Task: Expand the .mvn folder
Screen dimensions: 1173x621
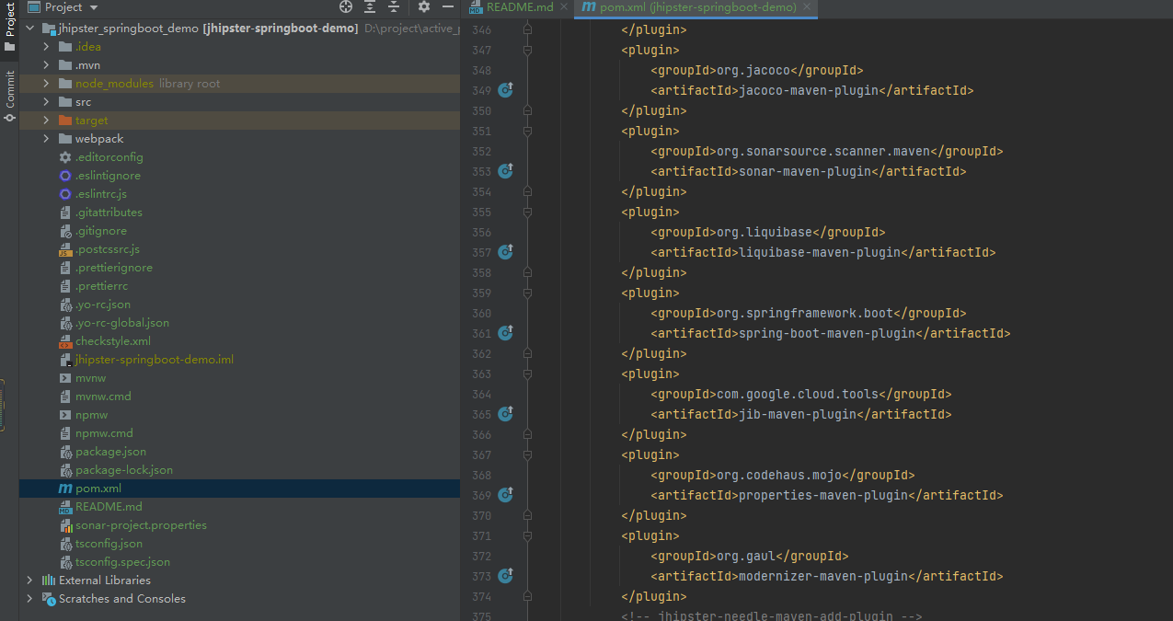Action: pos(46,64)
